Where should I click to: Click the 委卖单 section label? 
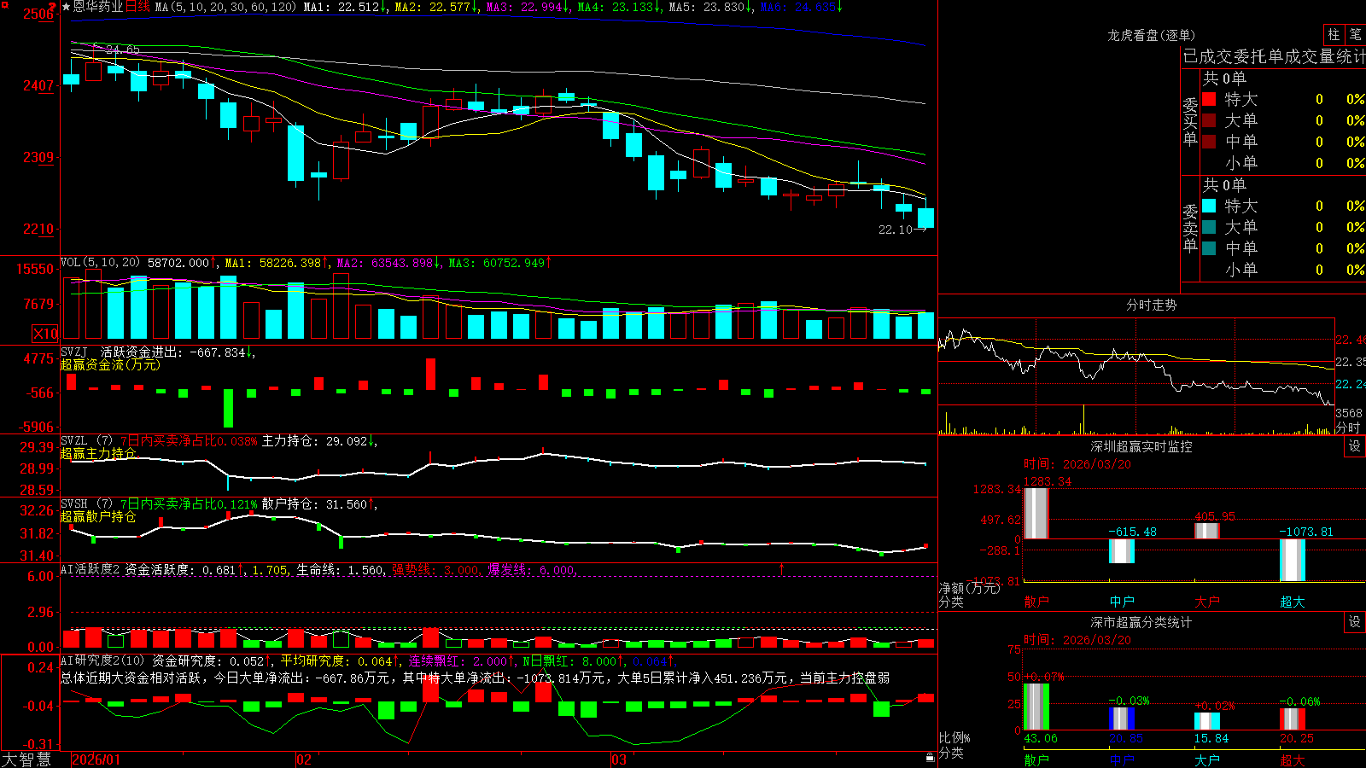tap(1190, 228)
